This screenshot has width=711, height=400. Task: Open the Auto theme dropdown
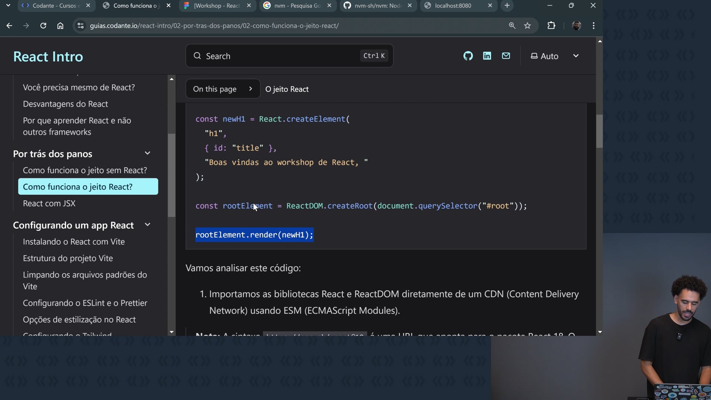[554, 56]
